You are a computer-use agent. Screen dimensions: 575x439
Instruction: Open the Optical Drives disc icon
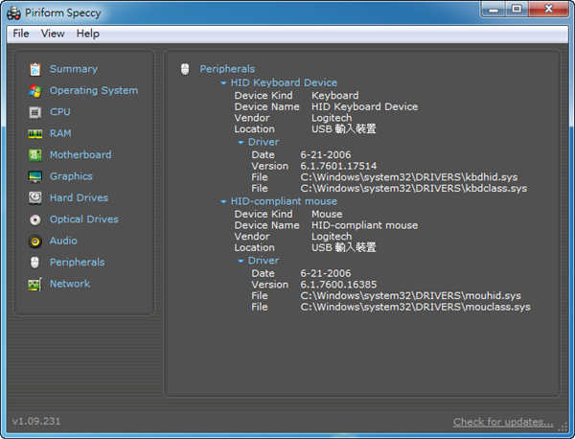pos(35,219)
